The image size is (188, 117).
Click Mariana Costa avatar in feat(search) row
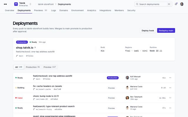click(x=127, y=108)
